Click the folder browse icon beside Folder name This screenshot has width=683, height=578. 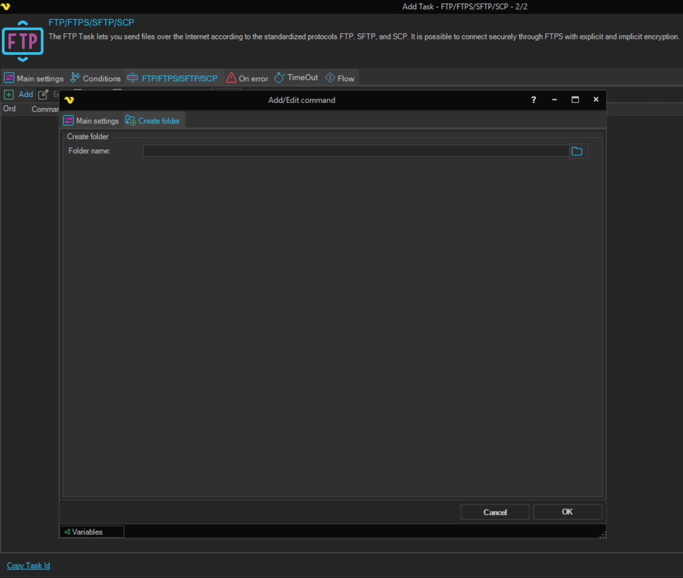577,151
